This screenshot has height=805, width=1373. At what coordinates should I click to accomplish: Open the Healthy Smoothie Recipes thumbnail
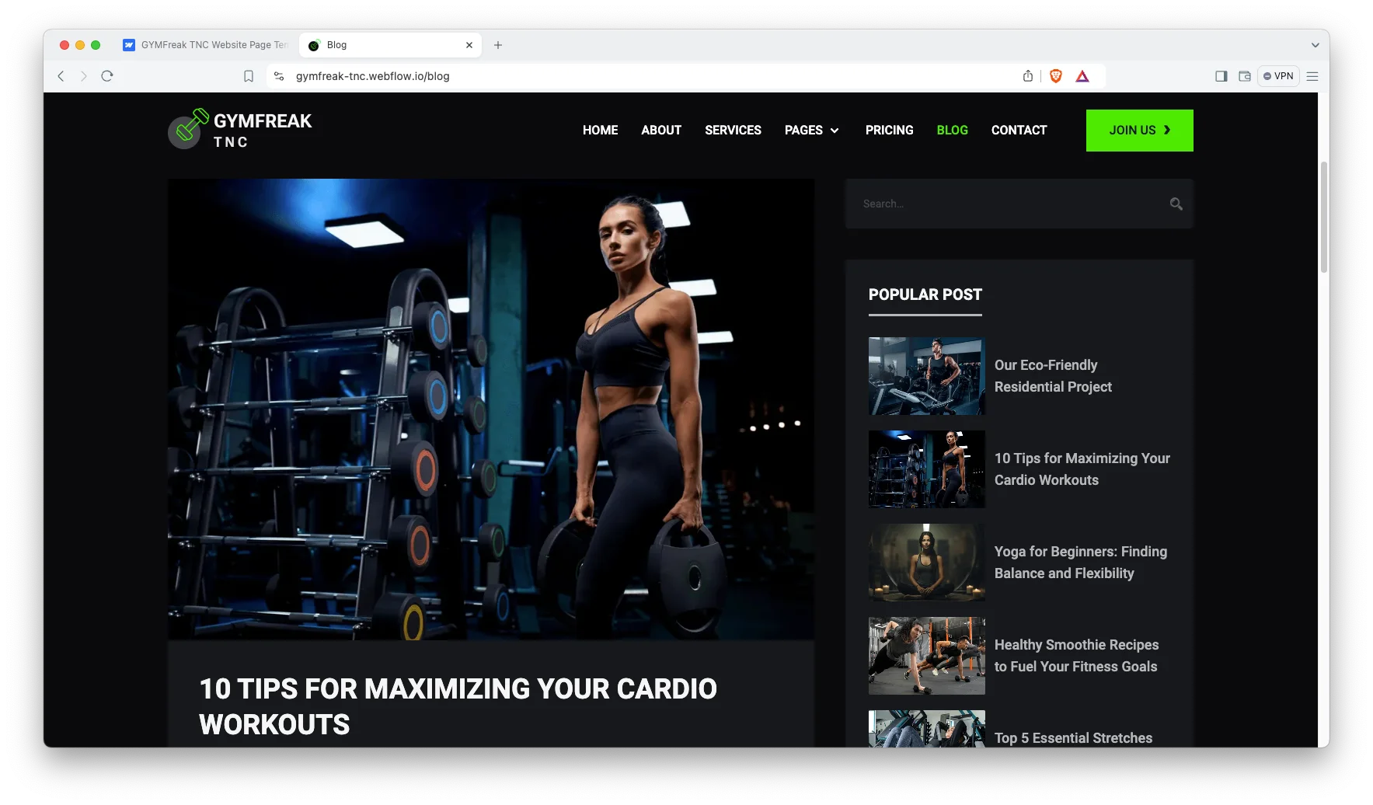tap(926, 656)
